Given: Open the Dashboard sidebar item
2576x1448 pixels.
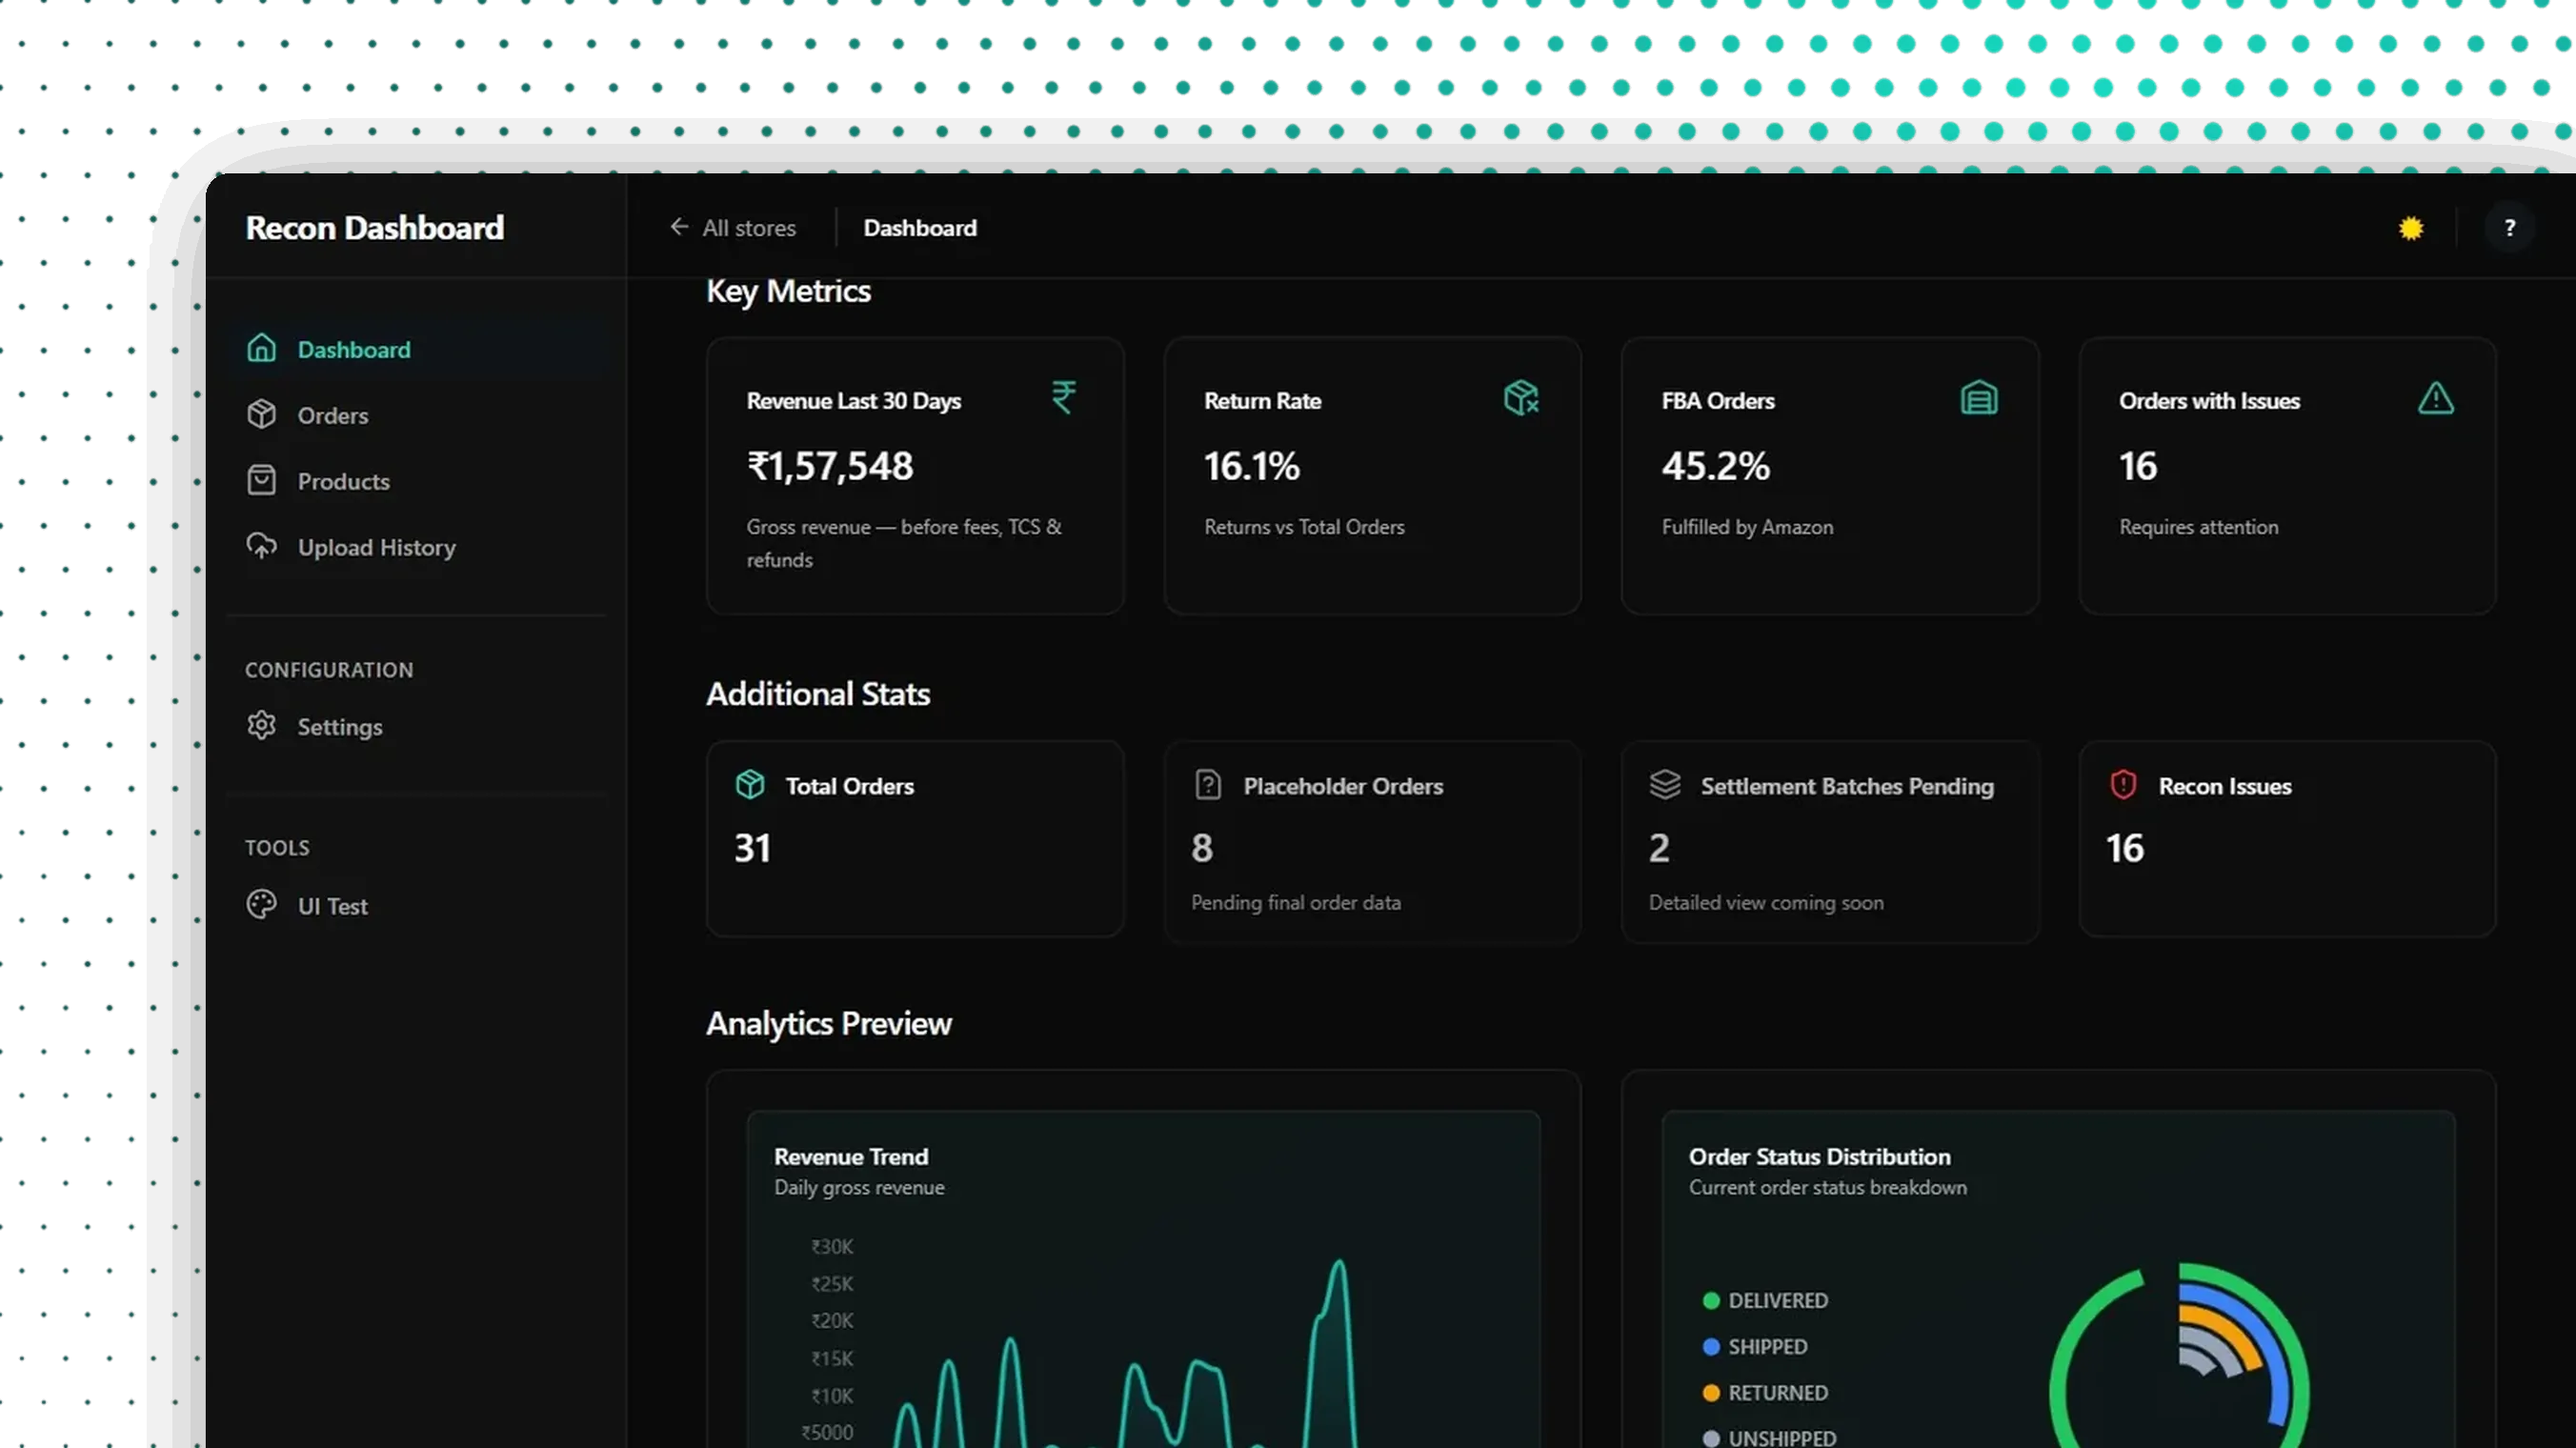Looking at the screenshot, I should pos(417,349).
